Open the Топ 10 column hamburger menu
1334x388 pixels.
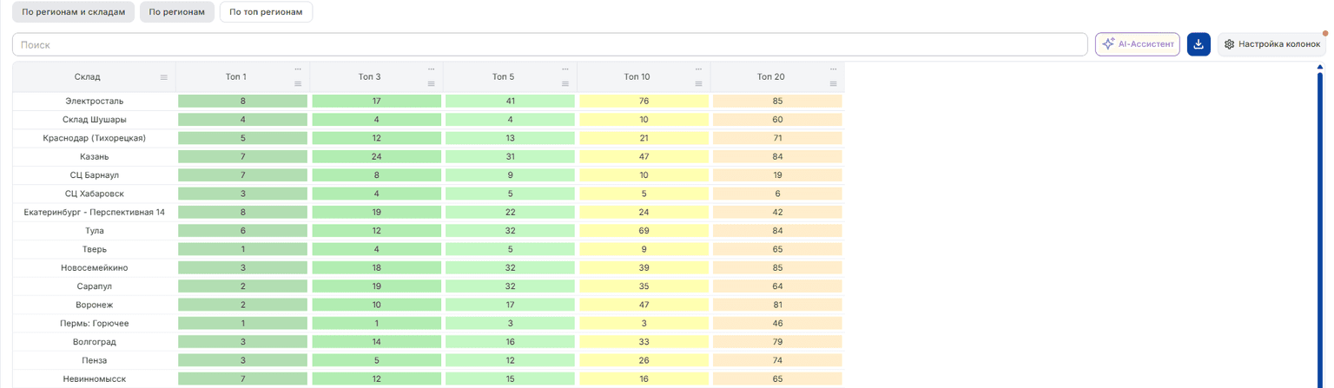(699, 84)
